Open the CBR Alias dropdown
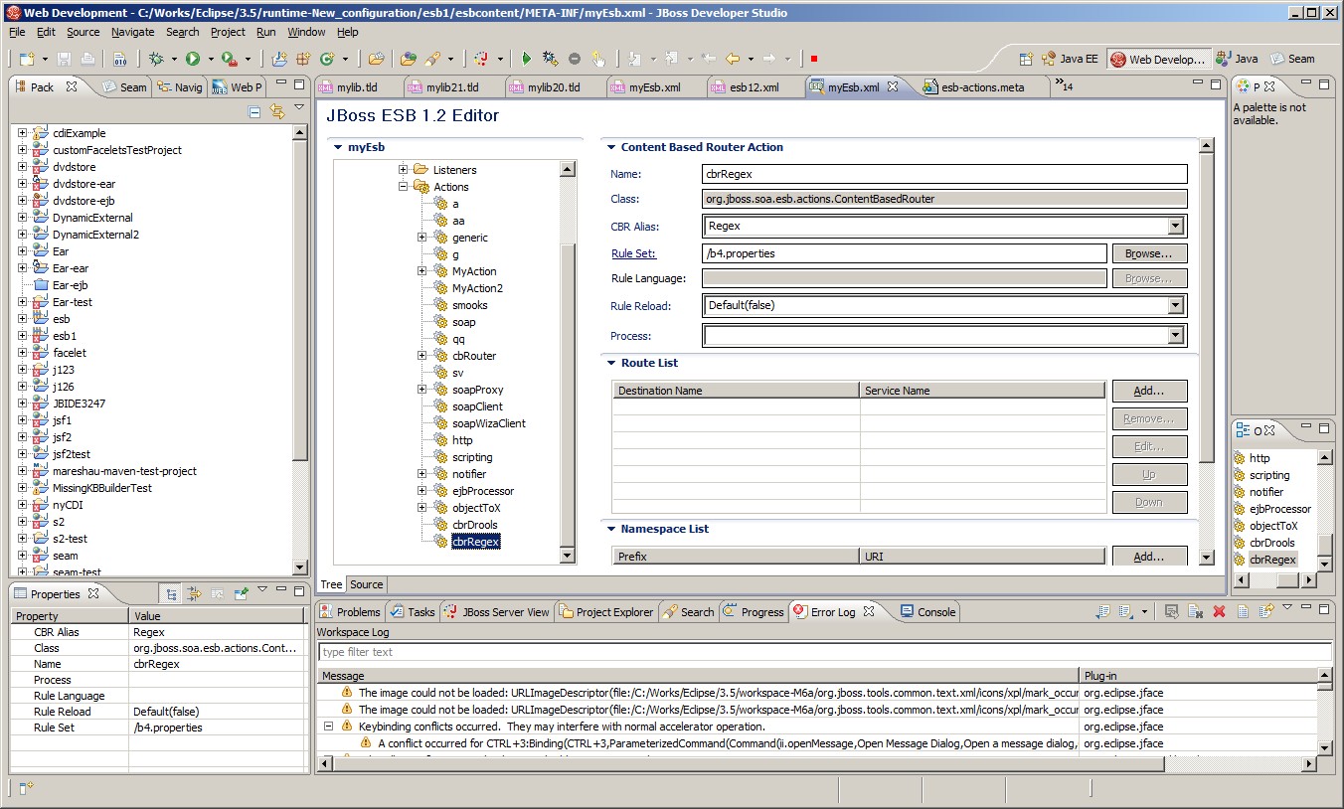The image size is (1344, 809). [x=1176, y=227]
